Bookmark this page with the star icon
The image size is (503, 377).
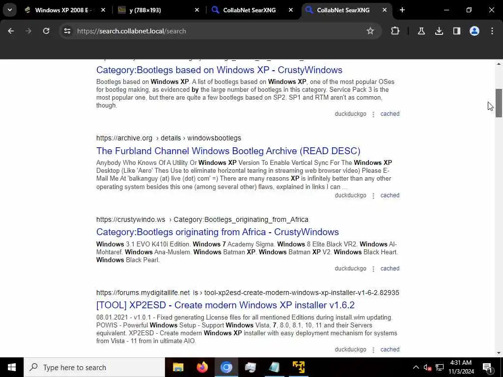click(x=370, y=31)
